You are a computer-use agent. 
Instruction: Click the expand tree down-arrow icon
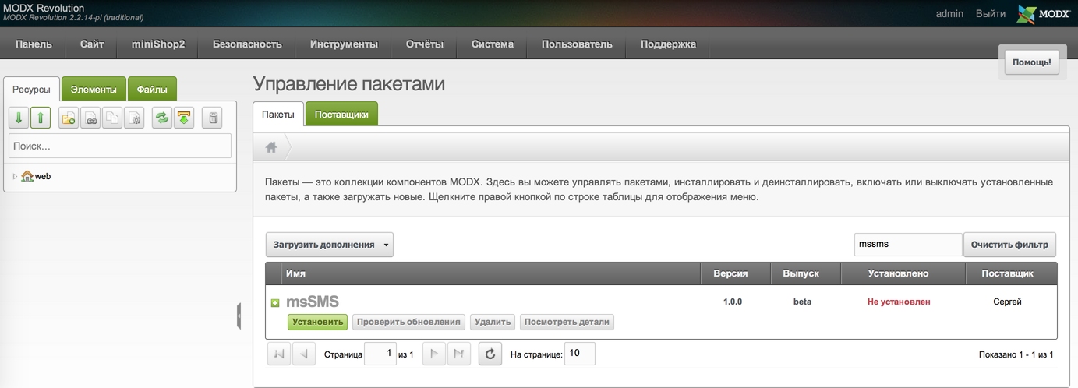(x=19, y=118)
